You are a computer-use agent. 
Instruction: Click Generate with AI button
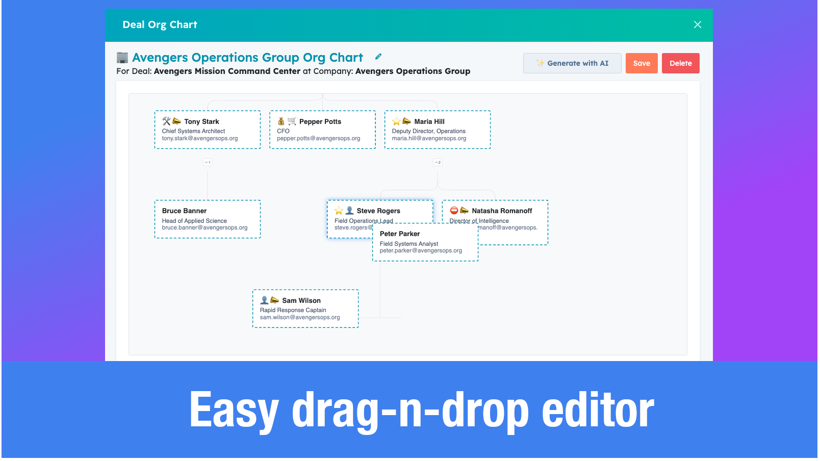click(572, 63)
